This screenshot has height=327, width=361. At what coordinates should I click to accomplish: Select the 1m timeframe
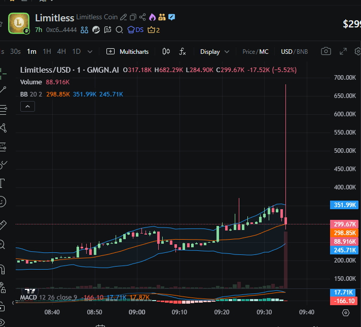(31, 51)
